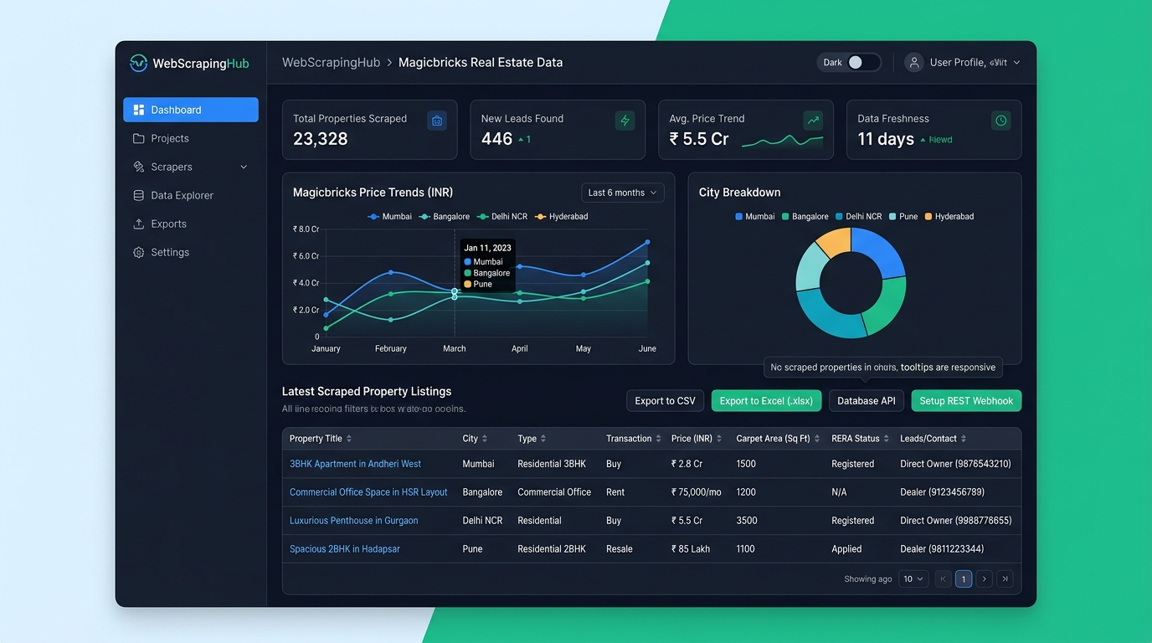Viewport: 1152px width, 643px height.
Task: Jump to last page of listings
Action: [x=1005, y=579]
